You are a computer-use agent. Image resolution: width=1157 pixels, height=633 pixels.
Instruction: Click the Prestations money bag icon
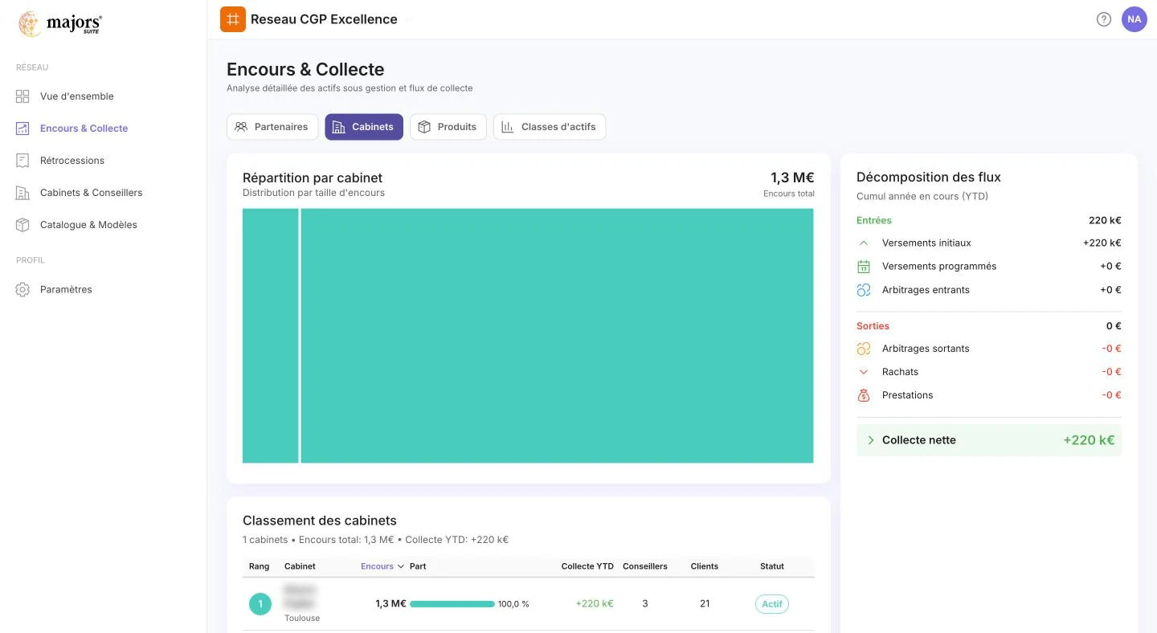click(x=864, y=395)
